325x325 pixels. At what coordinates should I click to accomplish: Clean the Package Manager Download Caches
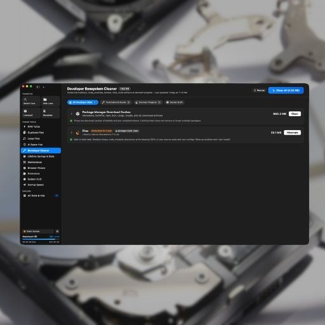(x=295, y=114)
